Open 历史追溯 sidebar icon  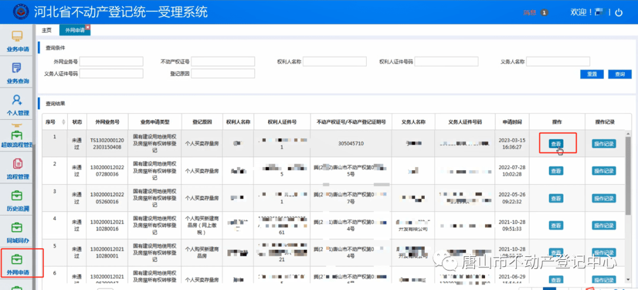[17, 200]
